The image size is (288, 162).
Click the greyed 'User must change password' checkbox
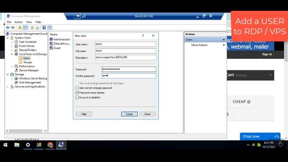click(x=77, y=83)
